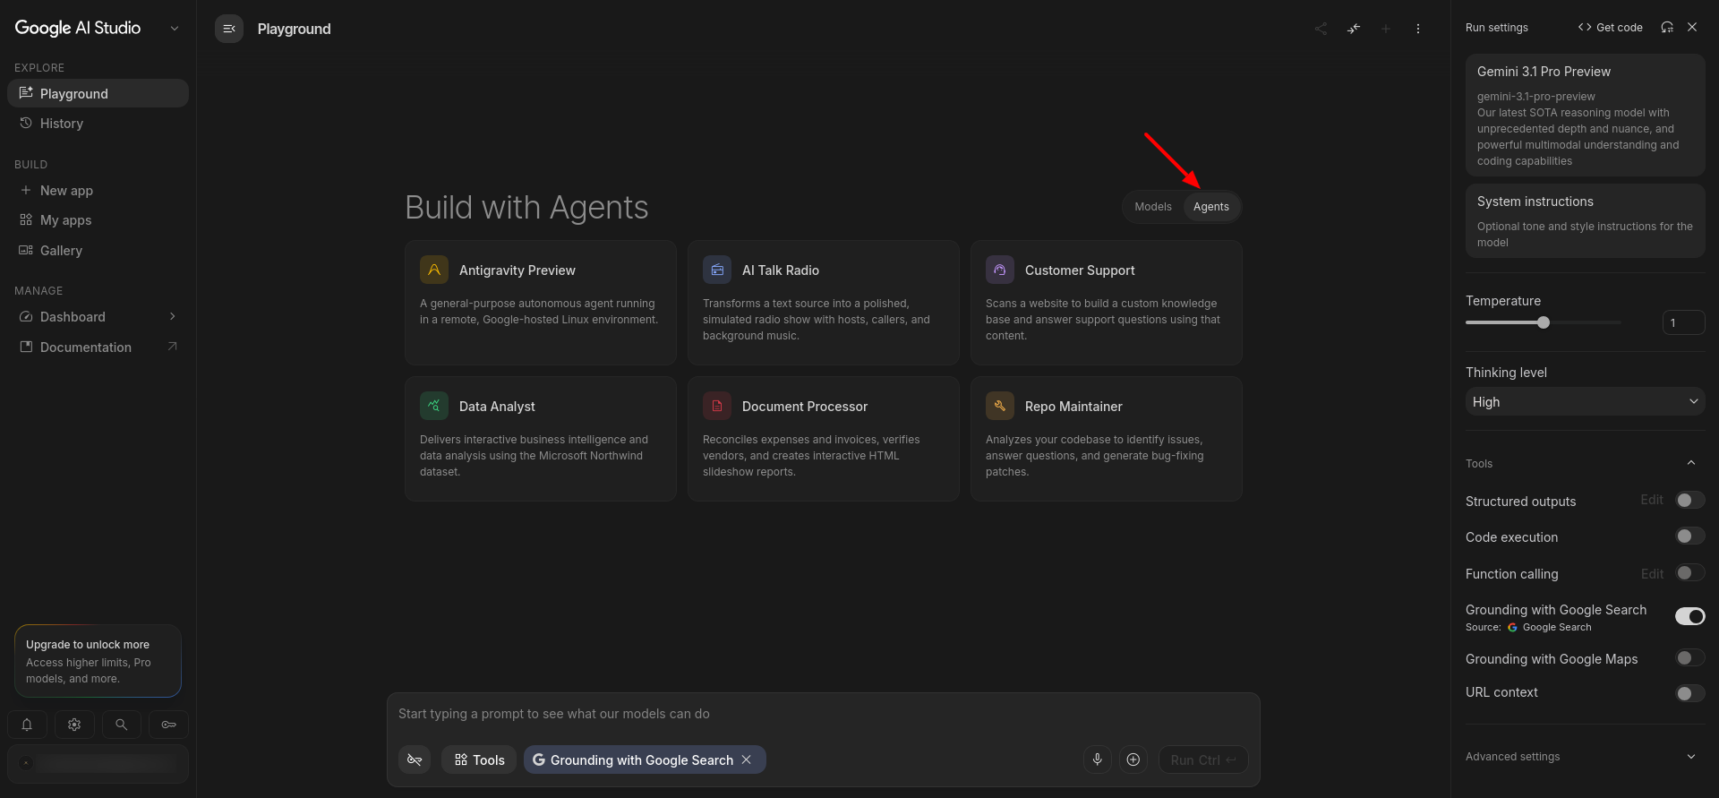Click the Tools button in prompt box
Image resolution: width=1719 pixels, height=798 pixels.
tap(479, 759)
